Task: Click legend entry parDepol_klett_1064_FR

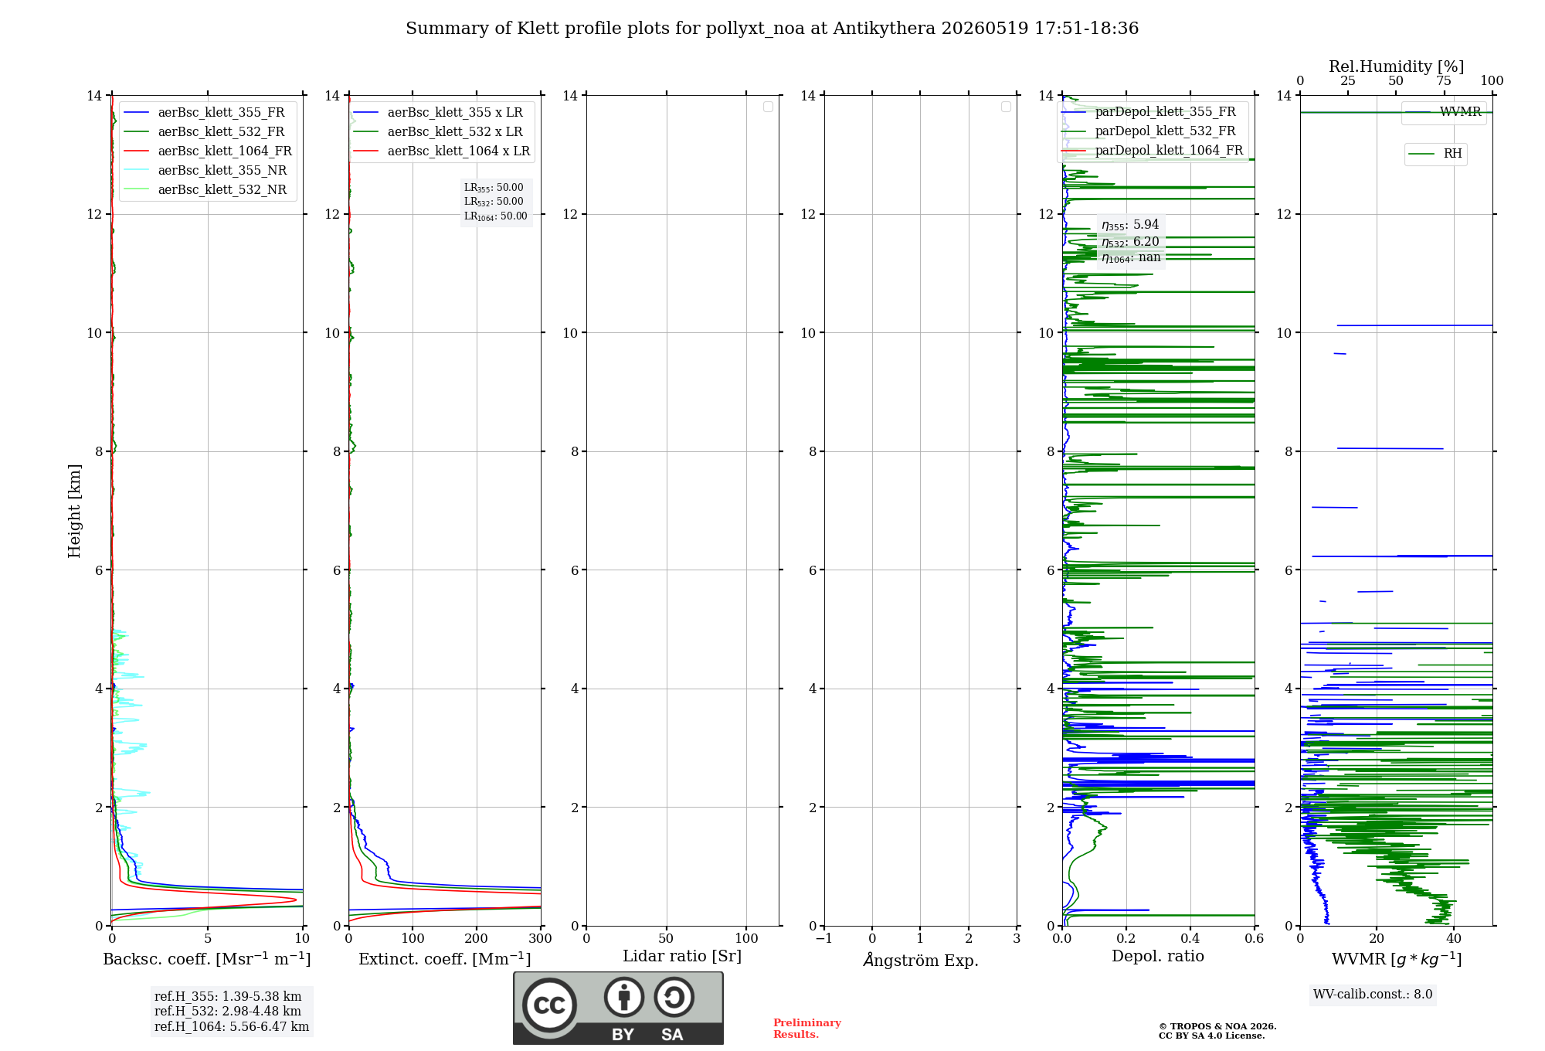Action: tap(1169, 151)
